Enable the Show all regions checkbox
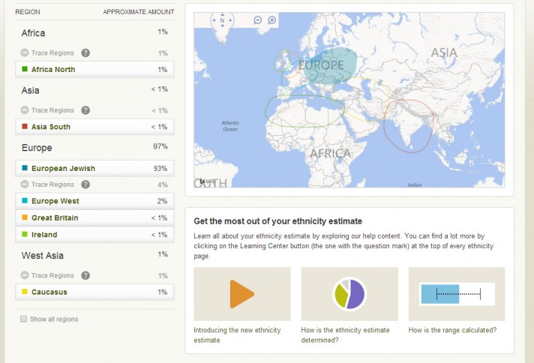The width and height of the screenshot is (534, 363). [x=24, y=319]
